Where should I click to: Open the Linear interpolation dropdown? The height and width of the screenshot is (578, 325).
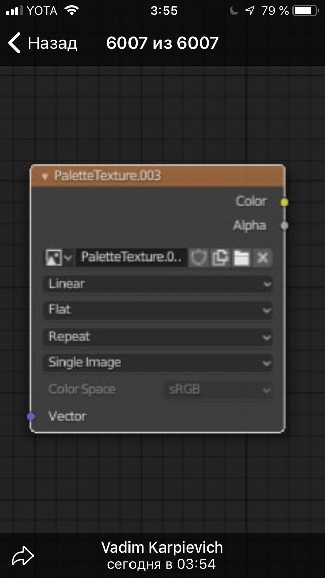[158, 284]
